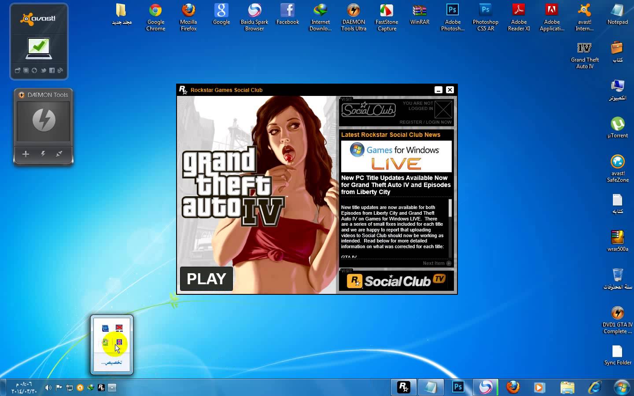Open the Windows Start orb
The image size is (634, 396).
pos(622,387)
